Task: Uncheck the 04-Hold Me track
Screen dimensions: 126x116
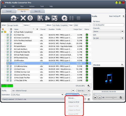Action: click(x=8, y=43)
